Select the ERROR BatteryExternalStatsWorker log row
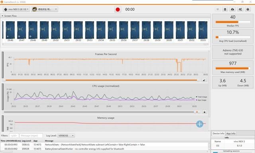Screen dimensions: 255x153 104,149
